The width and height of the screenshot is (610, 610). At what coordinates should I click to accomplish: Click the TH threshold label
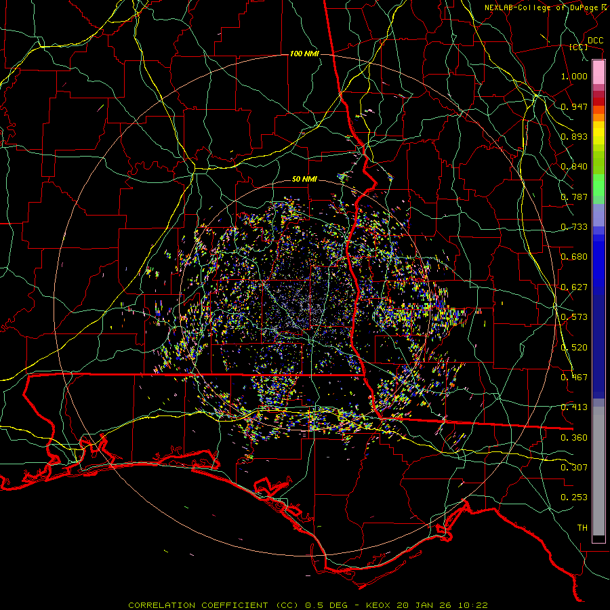pyautogui.click(x=582, y=528)
